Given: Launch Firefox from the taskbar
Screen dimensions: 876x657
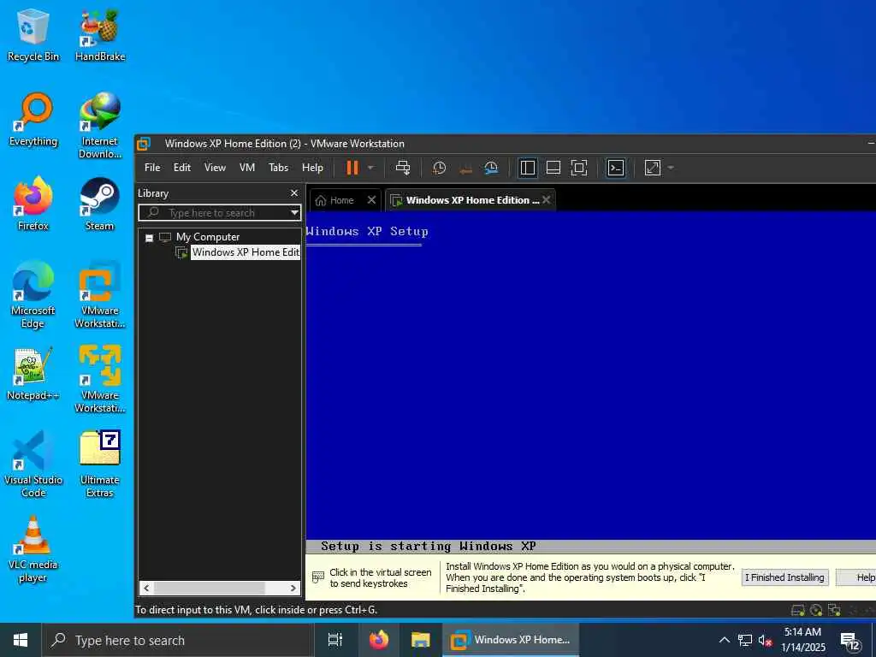Looking at the screenshot, I should (379, 640).
